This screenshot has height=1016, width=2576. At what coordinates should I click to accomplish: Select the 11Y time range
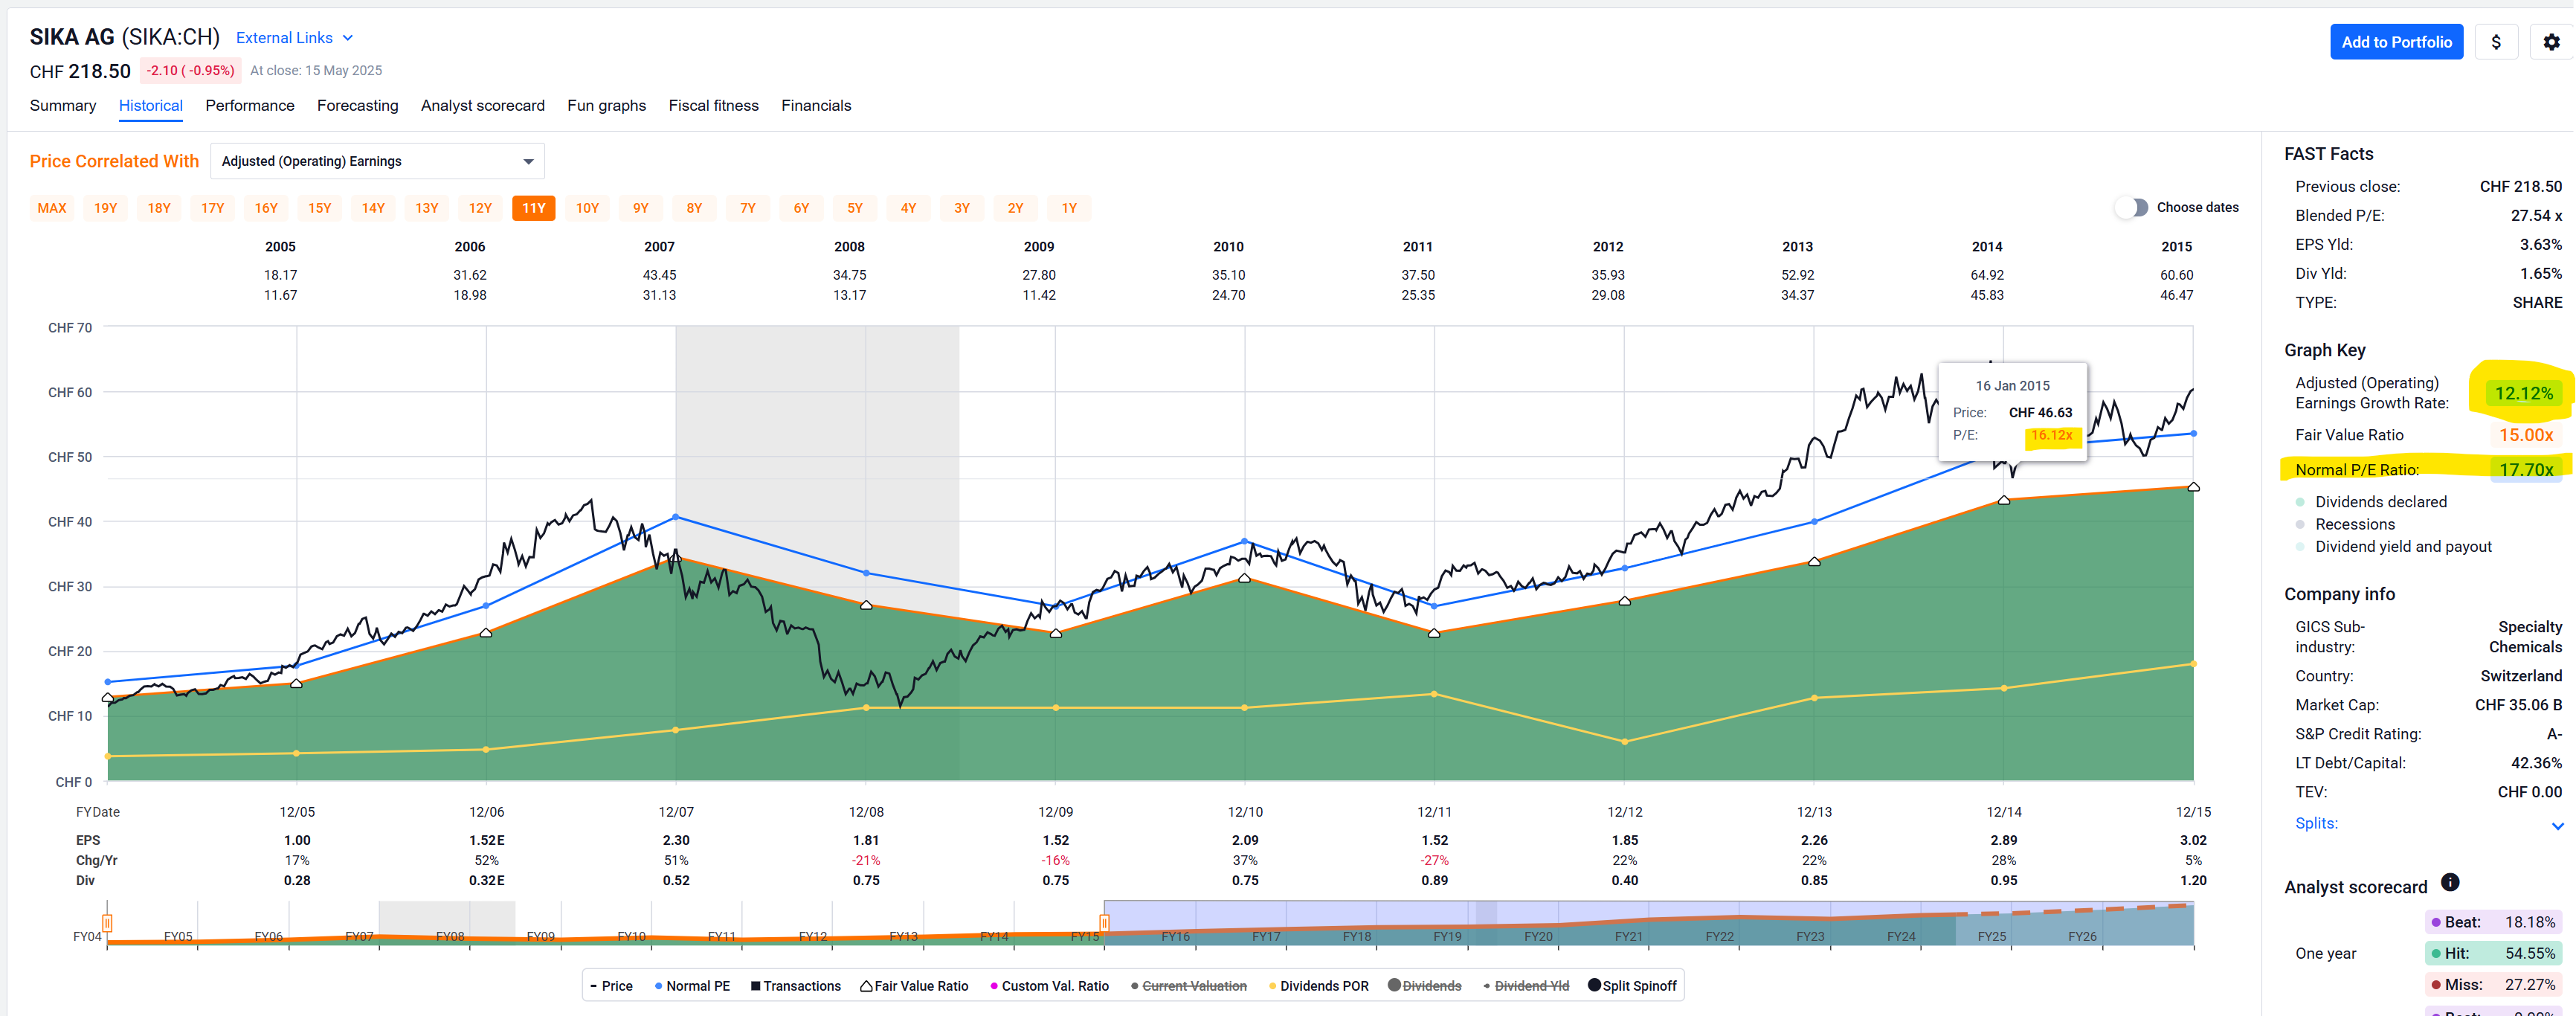pyautogui.click(x=534, y=208)
